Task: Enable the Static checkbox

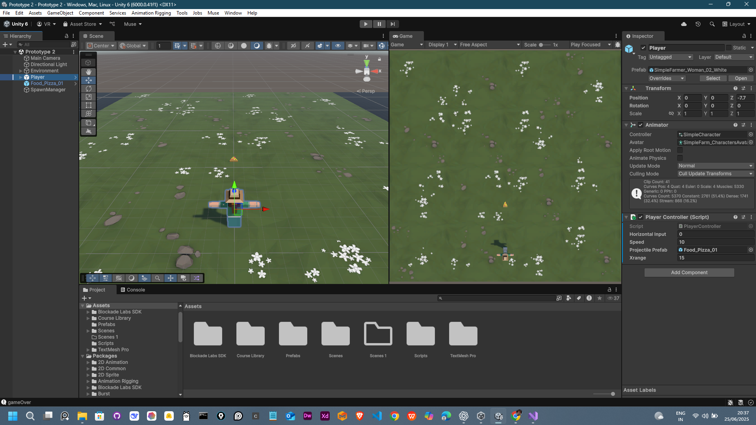Action: click(729, 48)
